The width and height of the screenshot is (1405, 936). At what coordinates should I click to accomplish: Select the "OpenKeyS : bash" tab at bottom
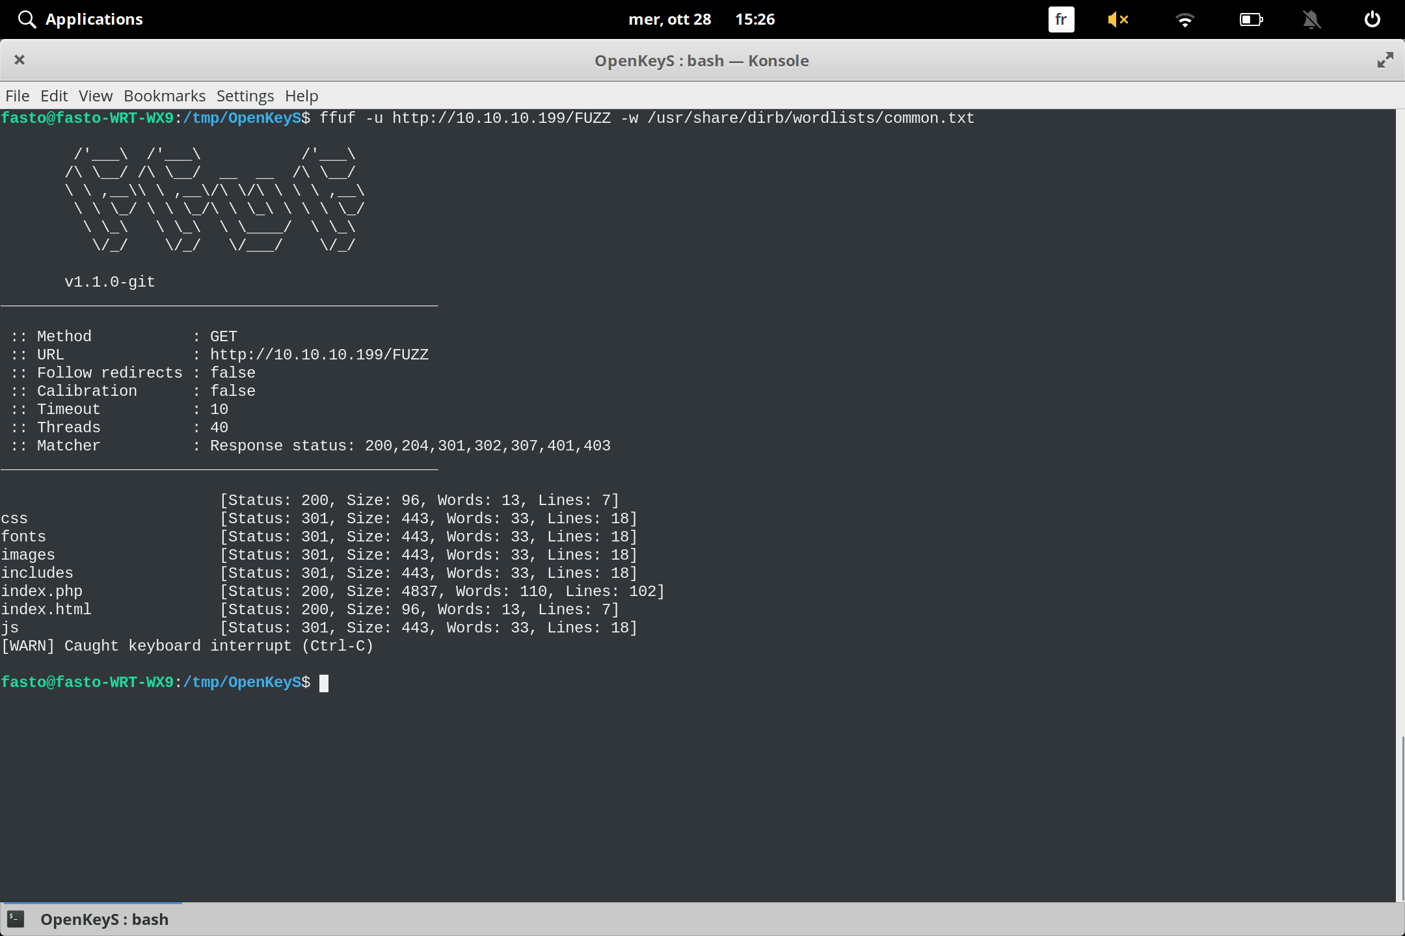[104, 918]
